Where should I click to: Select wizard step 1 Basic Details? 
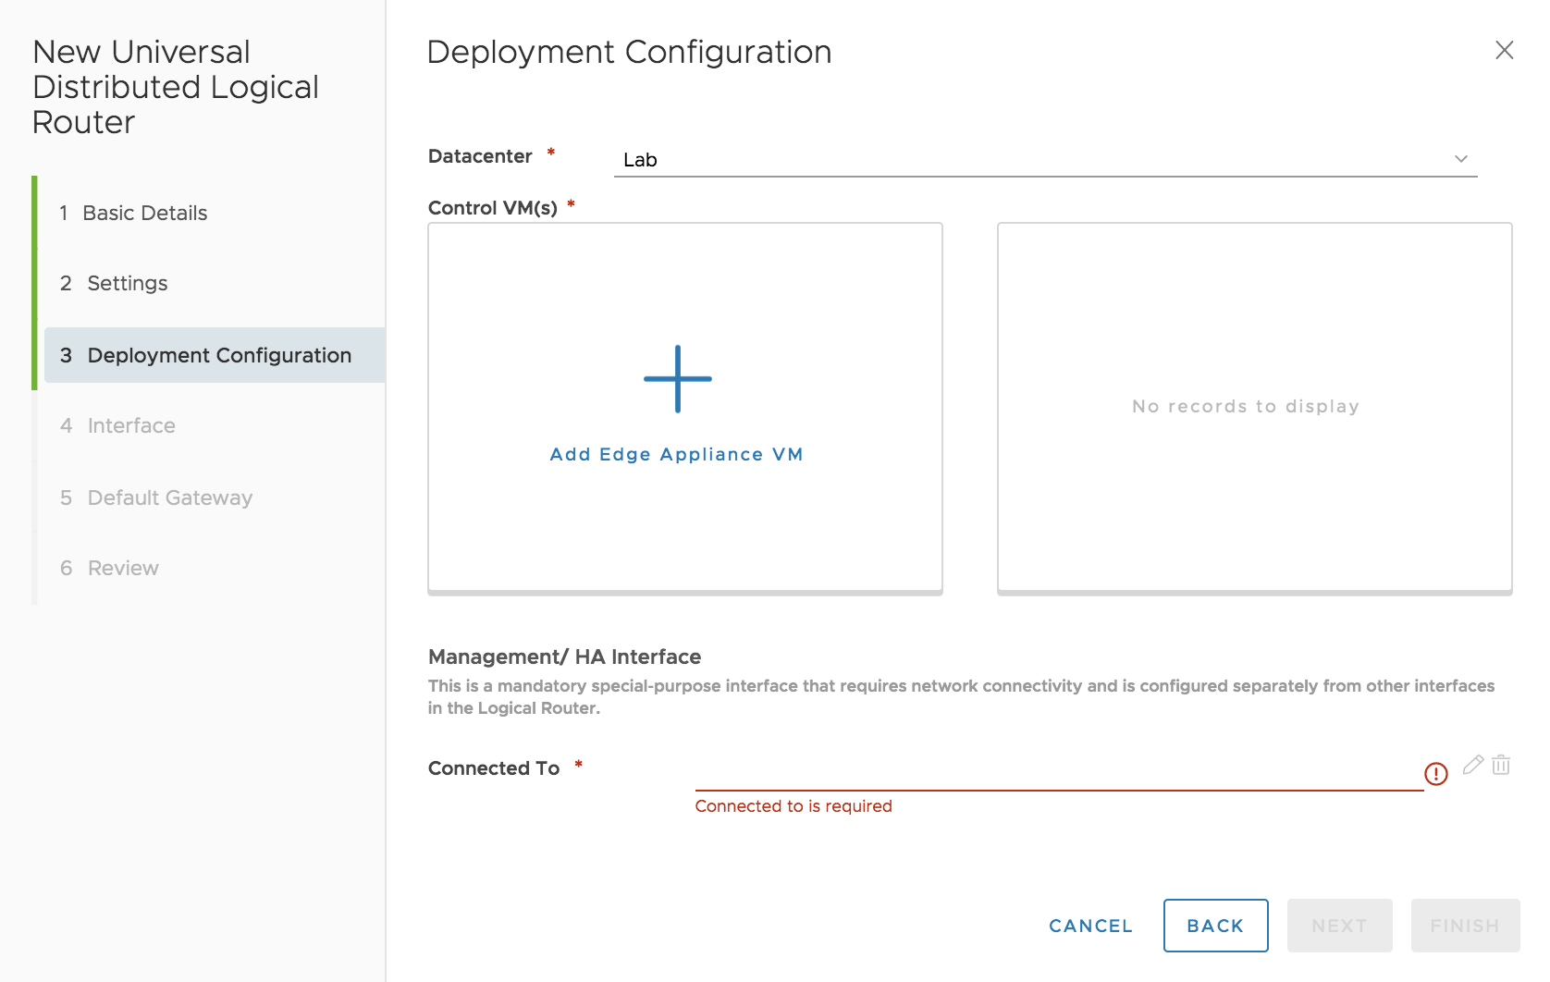tap(146, 213)
